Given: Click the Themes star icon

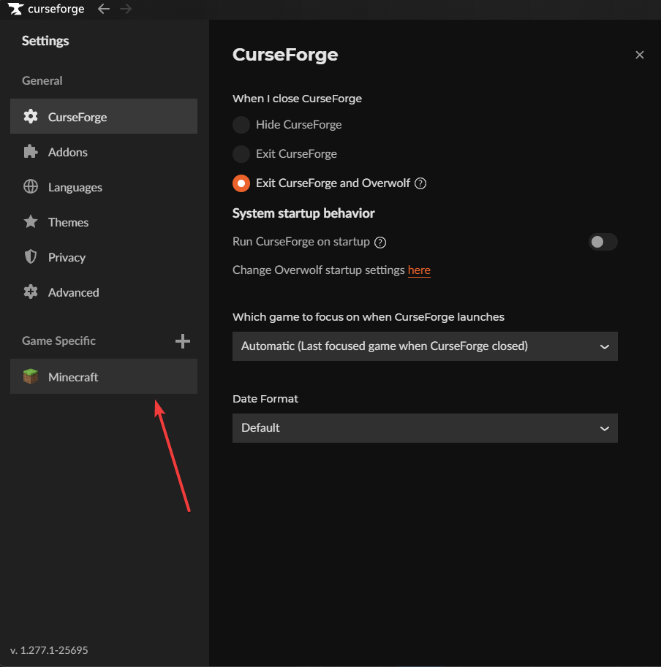Looking at the screenshot, I should [x=31, y=221].
